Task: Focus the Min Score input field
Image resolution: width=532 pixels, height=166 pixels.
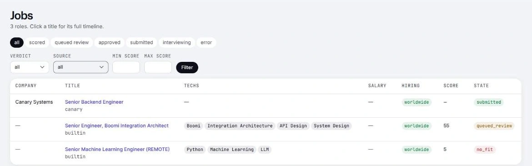Action: click(126, 67)
